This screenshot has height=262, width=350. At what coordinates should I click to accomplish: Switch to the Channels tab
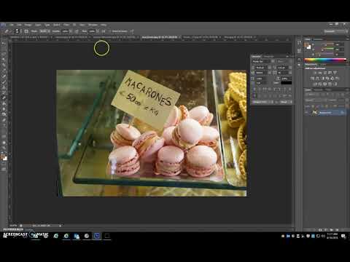318,90
